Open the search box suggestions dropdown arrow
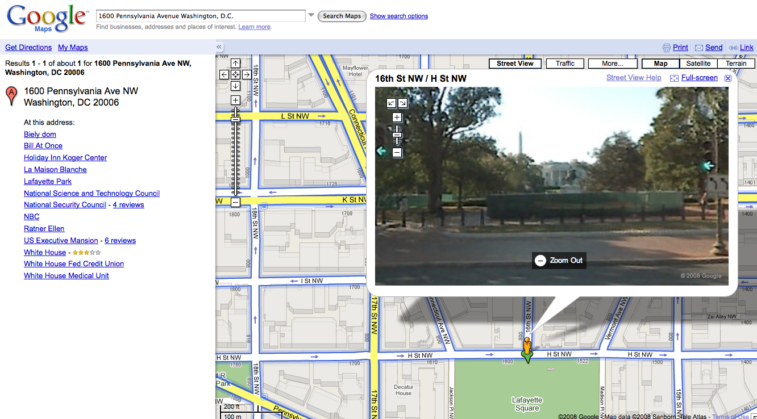This screenshot has height=419, width=757. click(x=311, y=16)
